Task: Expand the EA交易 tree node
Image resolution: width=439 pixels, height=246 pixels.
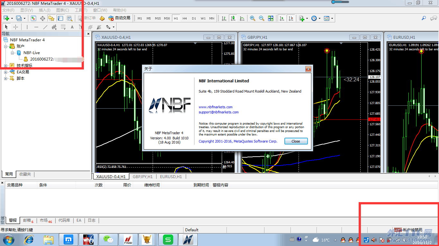Action: point(5,72)
